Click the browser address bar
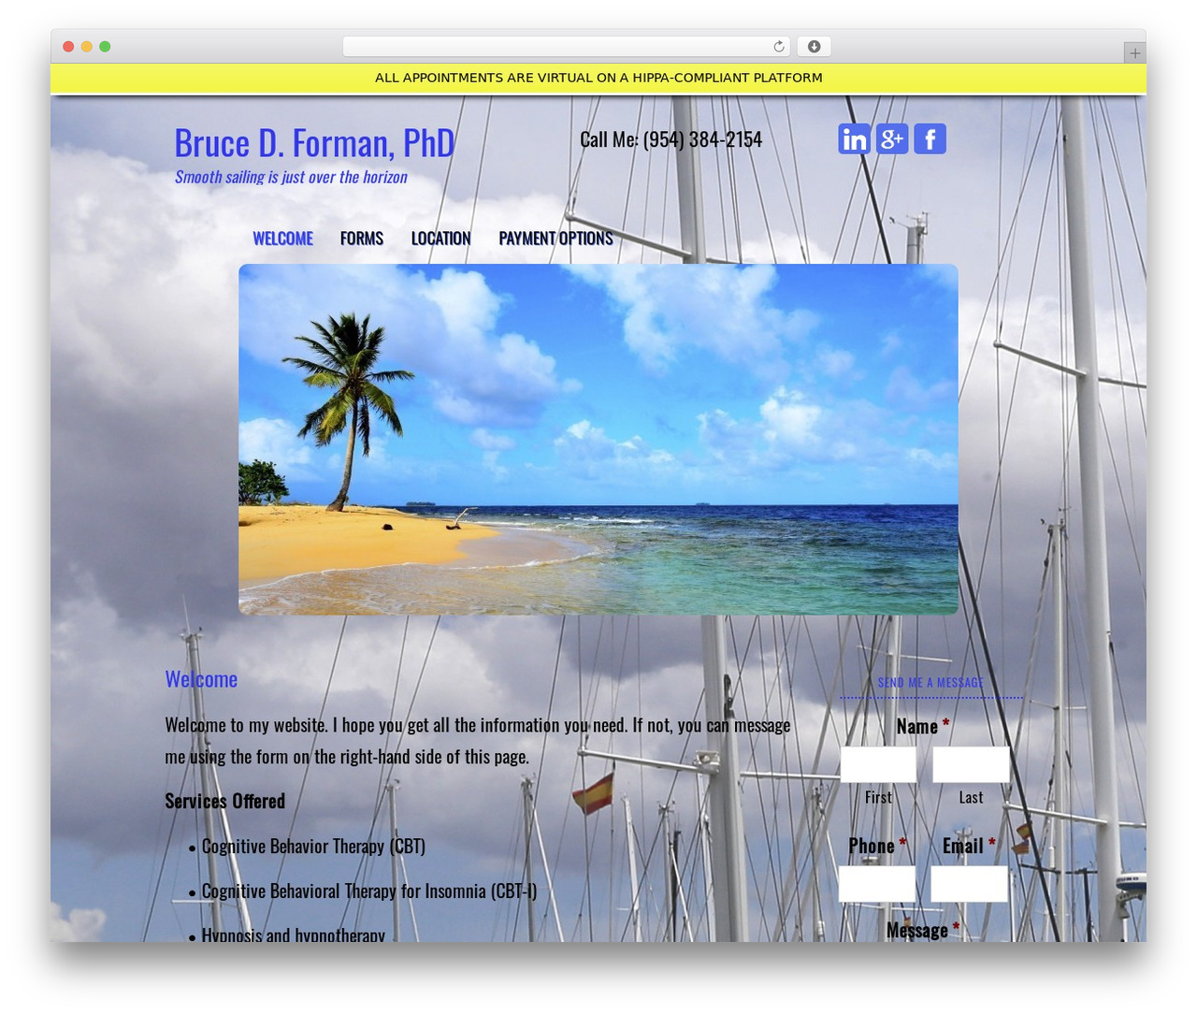The height and width of the screenshot is (1014, 1197). point(566,47)
